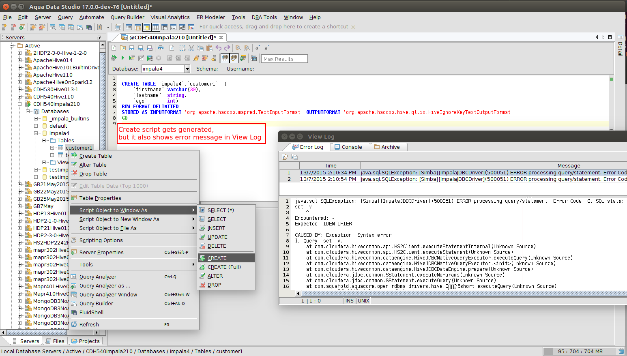Expand the _impala_builtins database node
This screenshot has width=627, height=356.
(36, 118)
